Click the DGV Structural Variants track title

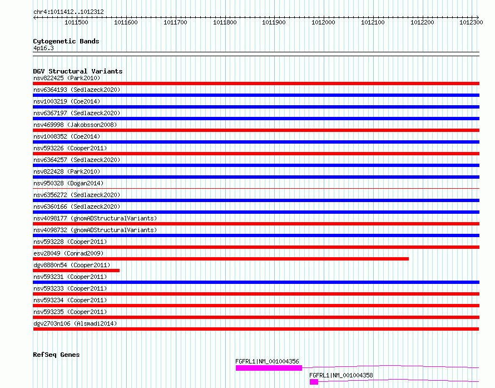pos(78,71)
